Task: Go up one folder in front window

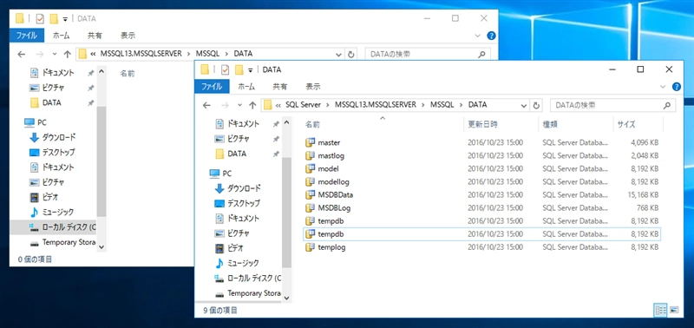Action: tap(252, 105)
